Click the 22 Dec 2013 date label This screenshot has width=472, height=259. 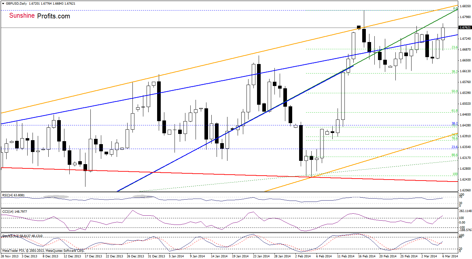coord(115,256)
